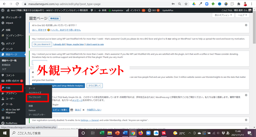Open Firefox from taskbar
Image resolution: width=256 pixels, height=137 pixels.
click(141, 133)
